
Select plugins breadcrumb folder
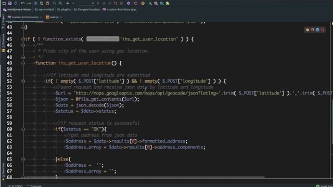point(64,9)
